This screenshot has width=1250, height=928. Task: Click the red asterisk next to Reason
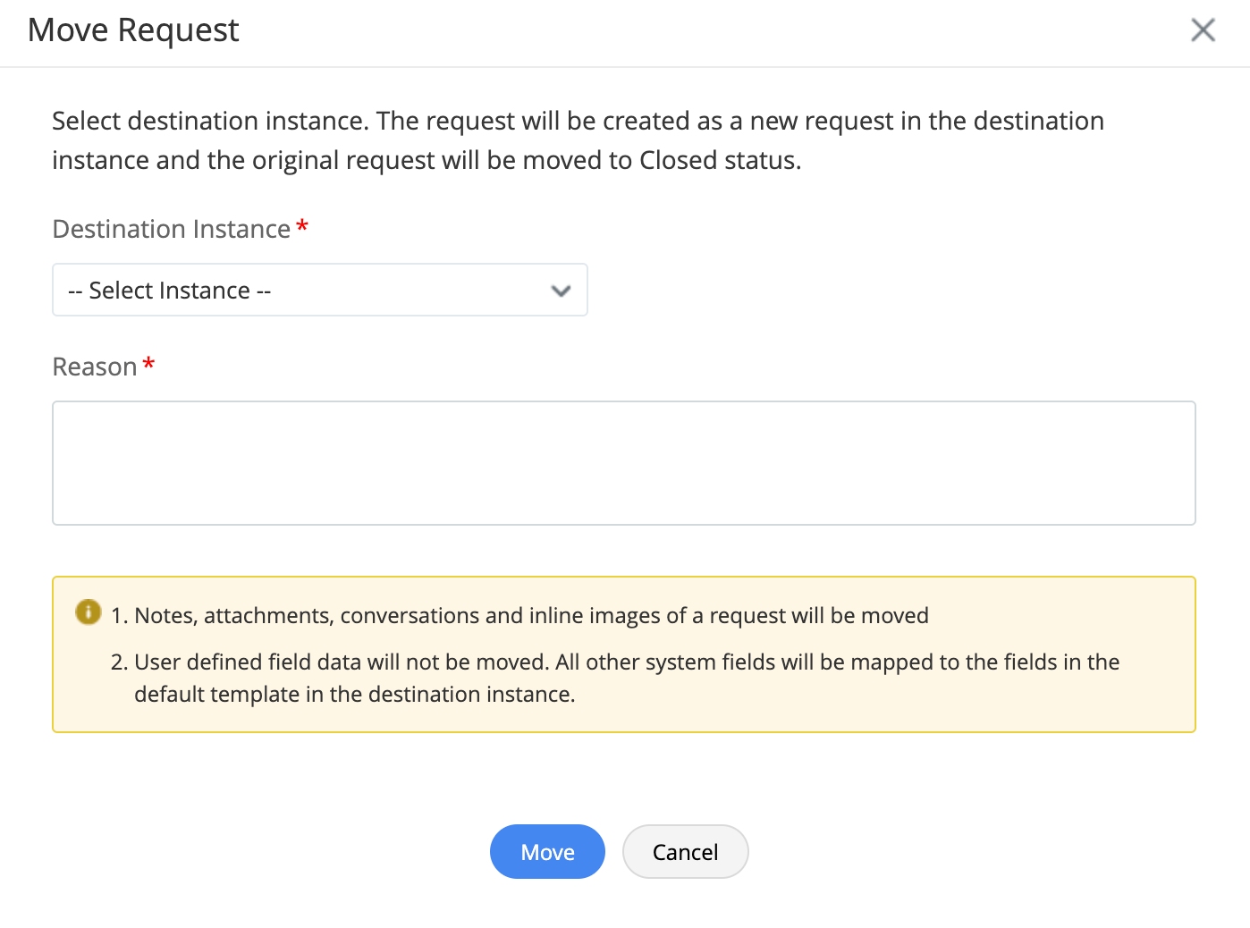pos(148,365)
